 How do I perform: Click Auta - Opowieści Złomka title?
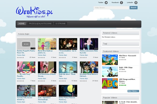pyautogui.click(x=44, y=99)
